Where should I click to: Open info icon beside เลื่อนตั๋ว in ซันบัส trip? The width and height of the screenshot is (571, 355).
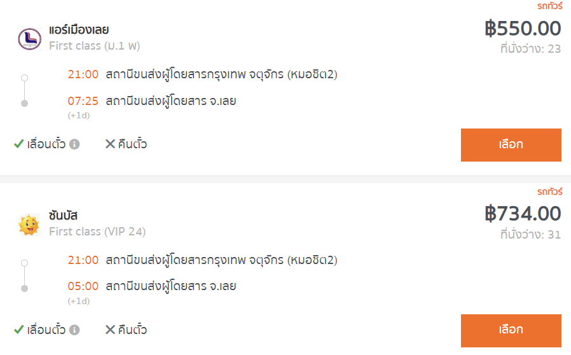(x=74, y=330)
